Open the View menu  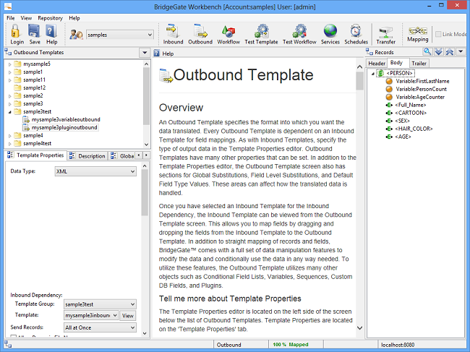[x=26, y=18]
